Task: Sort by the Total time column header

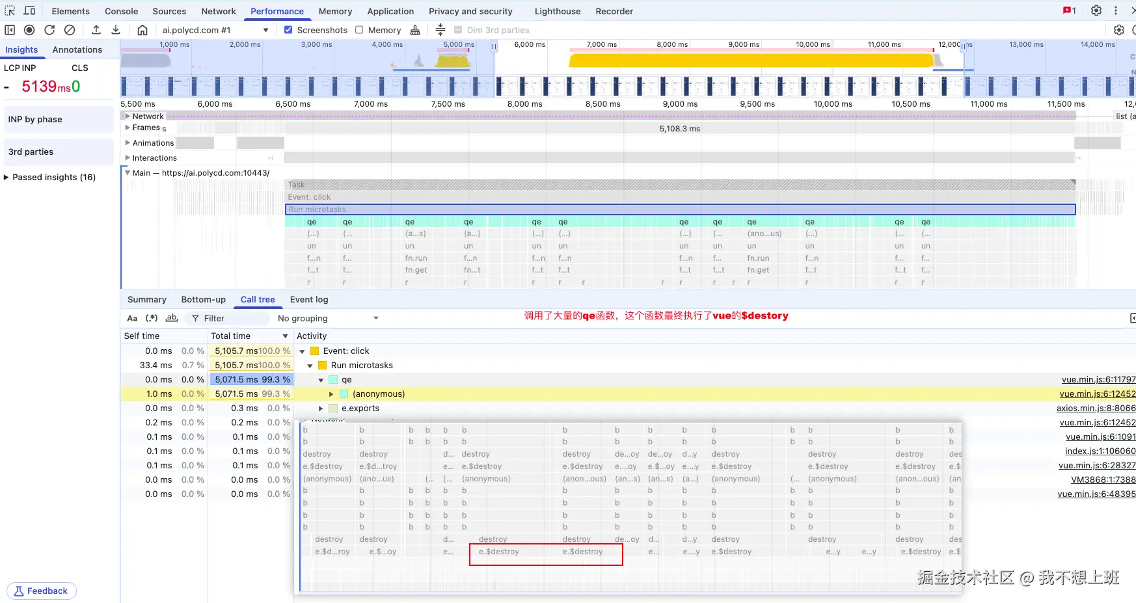Action: coord(250,336)
